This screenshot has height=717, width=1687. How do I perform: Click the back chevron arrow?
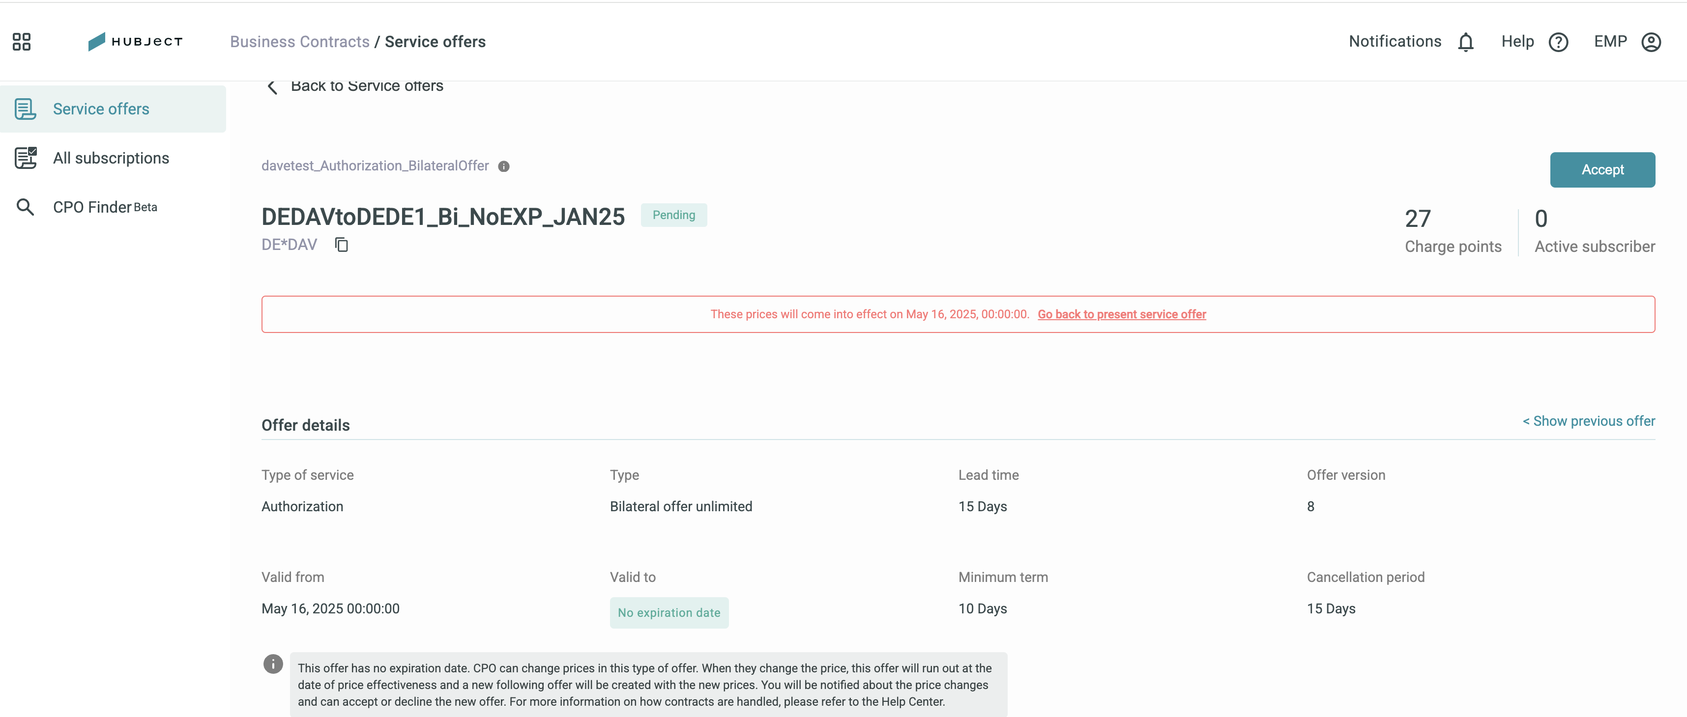272,86
